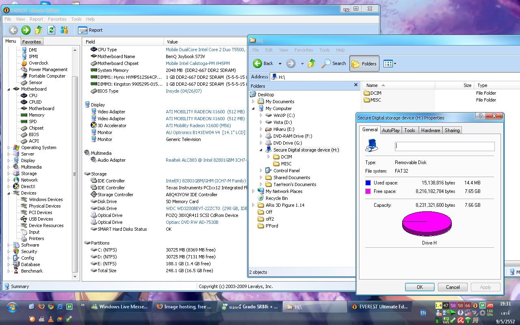Collapse the Motherboard tree node
The height and width of the screenshot is (325, 520).
(9, 89)
